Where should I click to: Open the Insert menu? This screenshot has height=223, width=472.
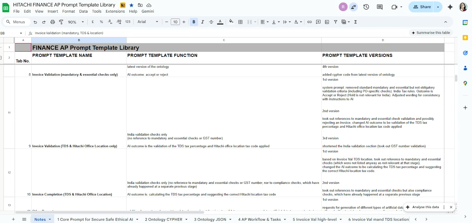coord(53,11)
